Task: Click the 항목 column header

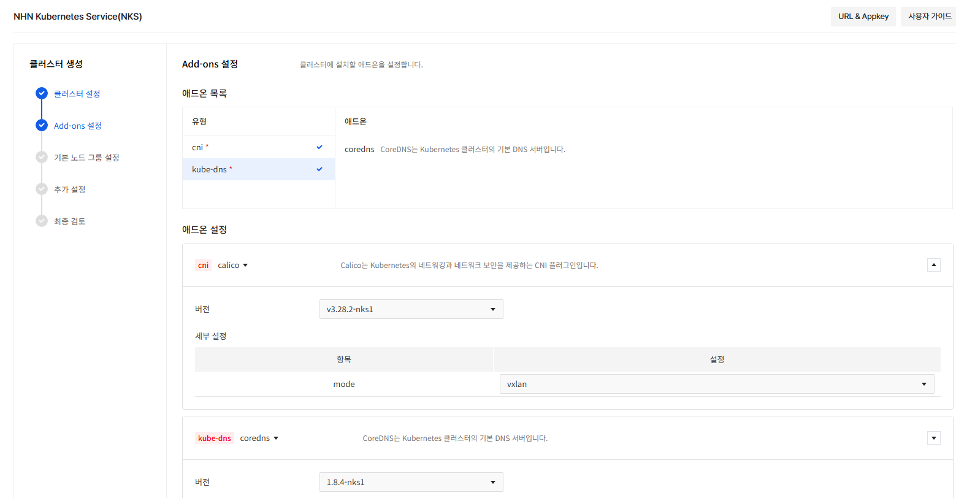Action: pyautogui.click(x=344, y=359)
